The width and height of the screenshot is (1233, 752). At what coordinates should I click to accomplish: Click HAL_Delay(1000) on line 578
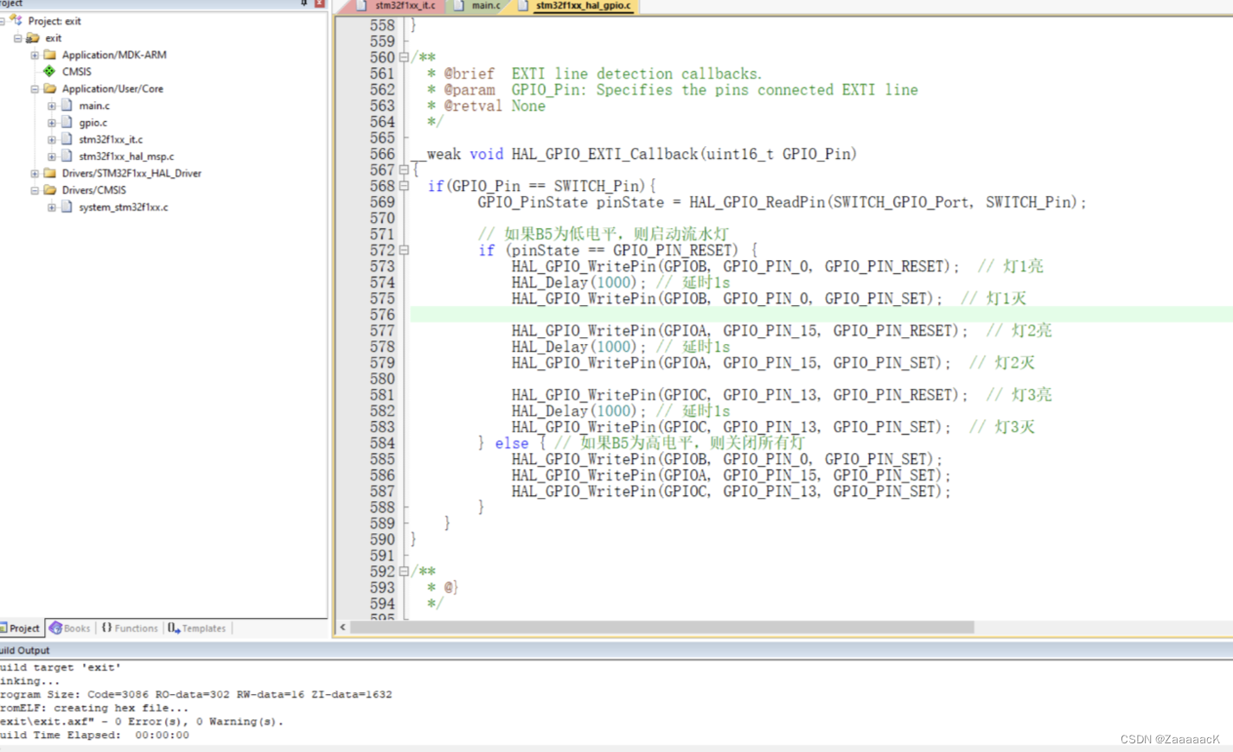tap(578, 347)
